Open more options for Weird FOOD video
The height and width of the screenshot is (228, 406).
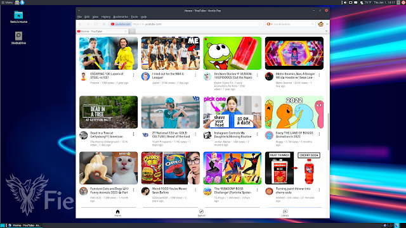tap(195, 190)
